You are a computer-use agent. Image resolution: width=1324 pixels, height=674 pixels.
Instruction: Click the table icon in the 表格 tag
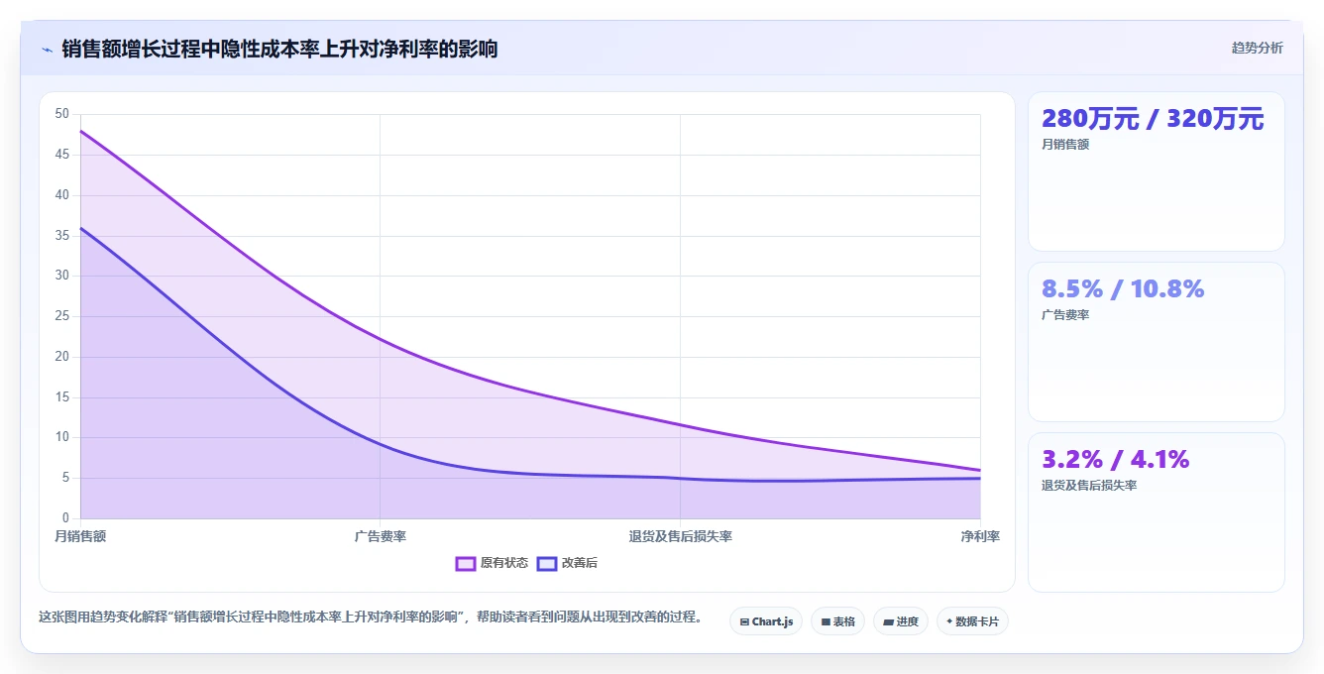click(x=826, y=622)
